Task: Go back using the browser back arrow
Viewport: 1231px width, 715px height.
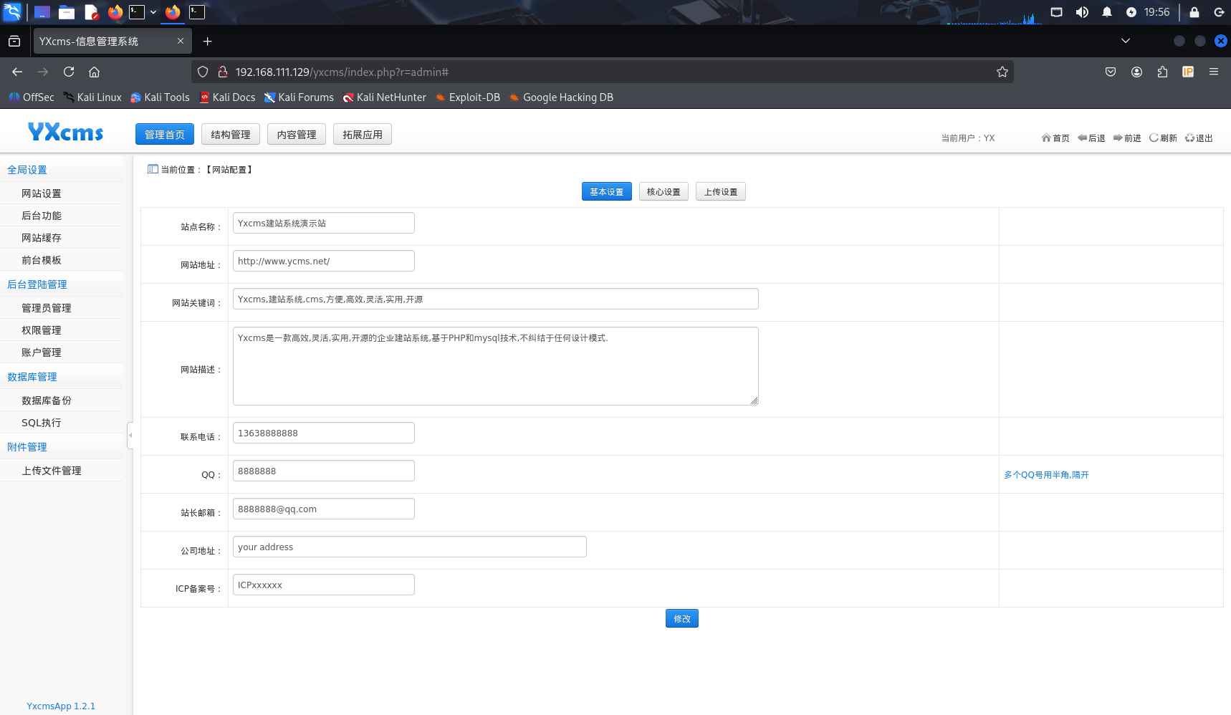Action: click(17, 72)
